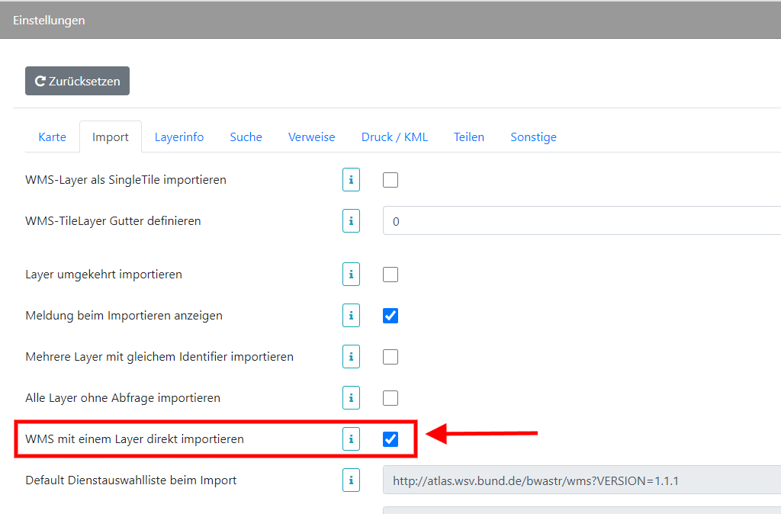Enable WMS-Layer als SingleTile importieren
Screen dimensions: 781x514
pyautogui.click(x=390, y=179)
